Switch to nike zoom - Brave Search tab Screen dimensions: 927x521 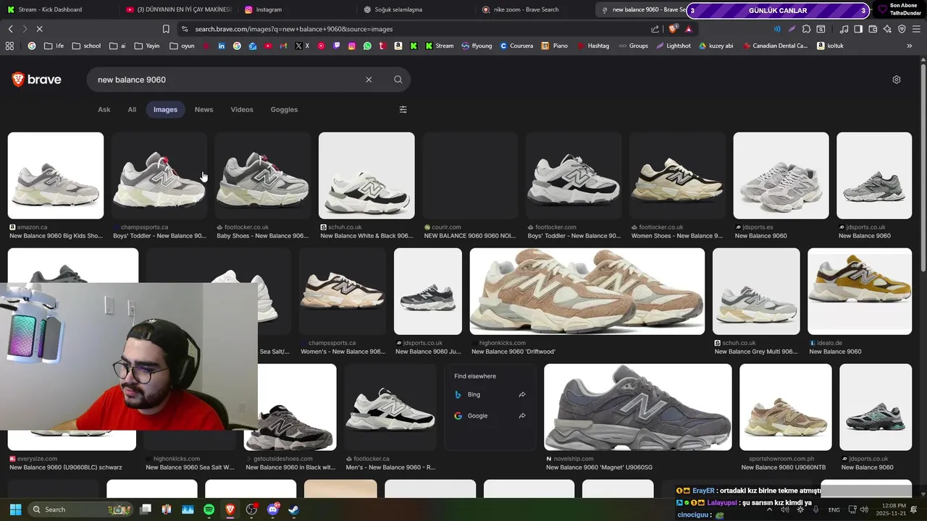tap(533, 9)
